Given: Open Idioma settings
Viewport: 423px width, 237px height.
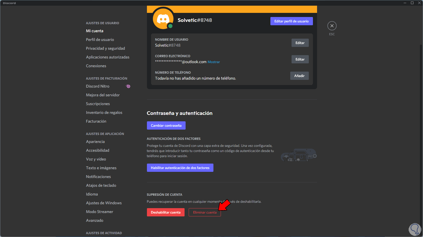Looking at the screenshot, I should [x=92, y=194].
